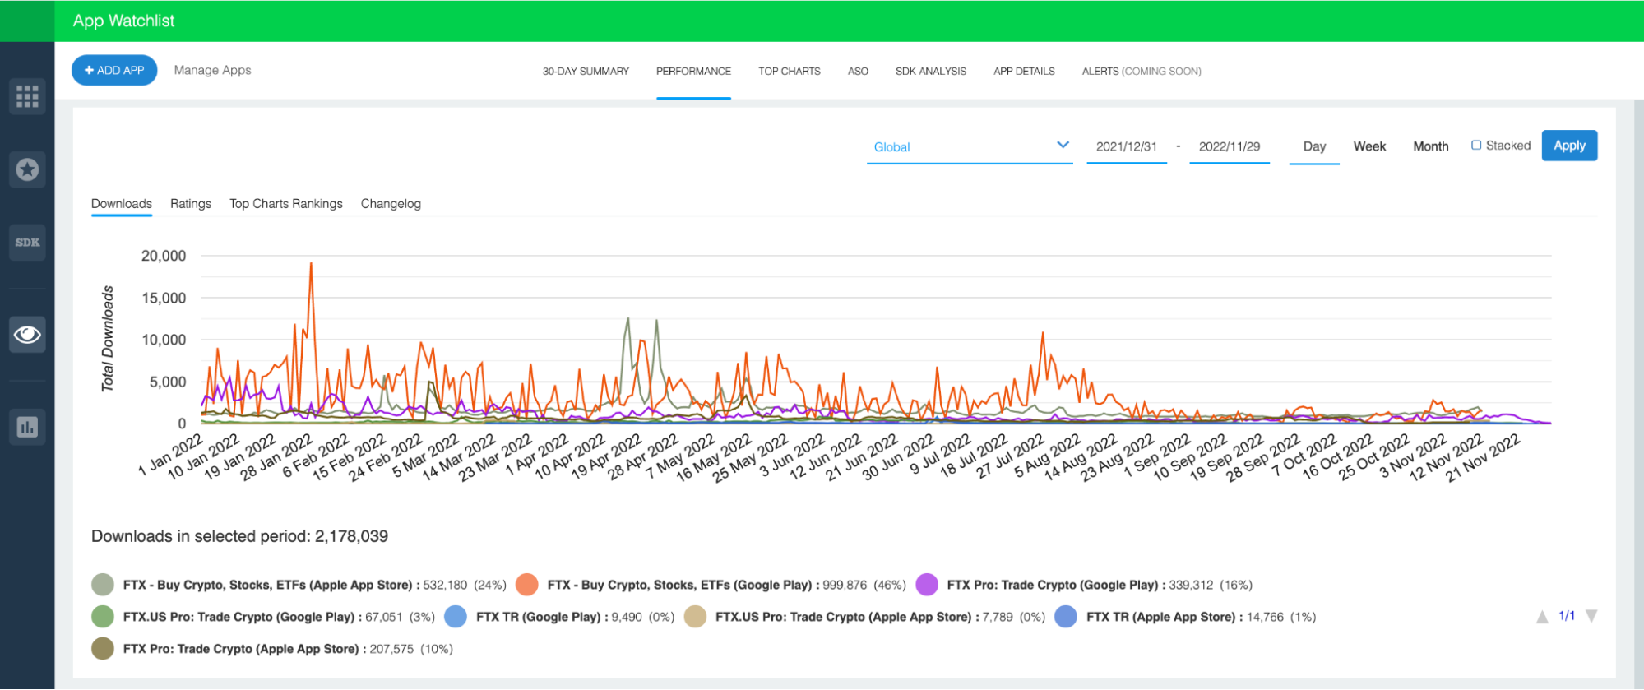Click the end date field 2022/11/29
Image resolution: width=1644 pixels, height=690 pixels.
tap(1230, 146)
